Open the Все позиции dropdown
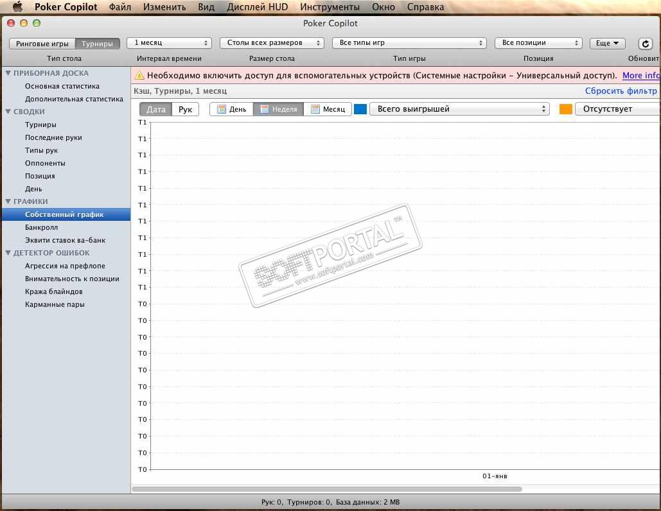The image size is (661, 511). pyautogui.click(x=538, y=43)
